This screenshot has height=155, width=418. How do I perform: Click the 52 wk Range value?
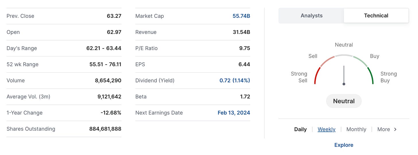coord(105,64)
